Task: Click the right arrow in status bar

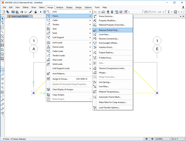Action: pyautogui.click(x=152, y=139)
